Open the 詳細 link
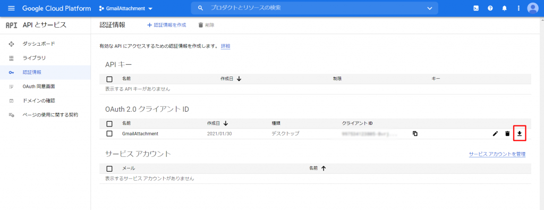 click(225, 46)
